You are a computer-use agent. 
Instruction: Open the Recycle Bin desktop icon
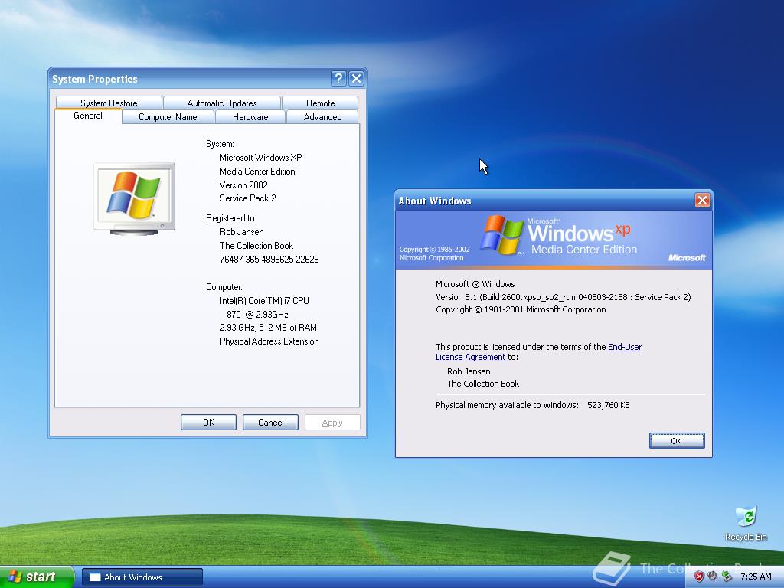coord(746,523)
